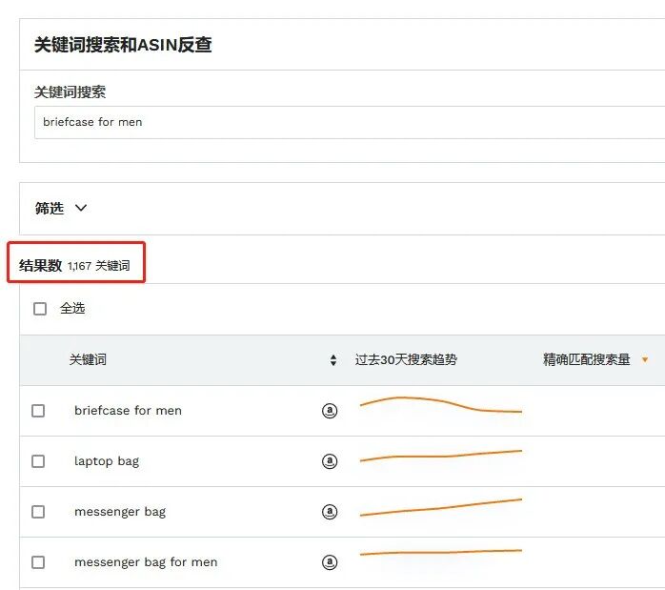This screenshot has height=590, width=665.
Task: Click the 全选 label text
Action: [72, 309]
